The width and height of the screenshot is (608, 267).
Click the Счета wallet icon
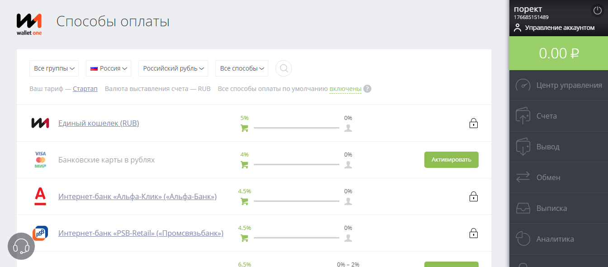(x=523, y=116)
